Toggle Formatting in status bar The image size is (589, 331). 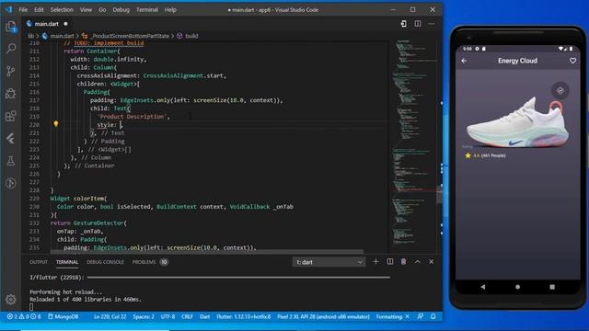coord(393,316)
